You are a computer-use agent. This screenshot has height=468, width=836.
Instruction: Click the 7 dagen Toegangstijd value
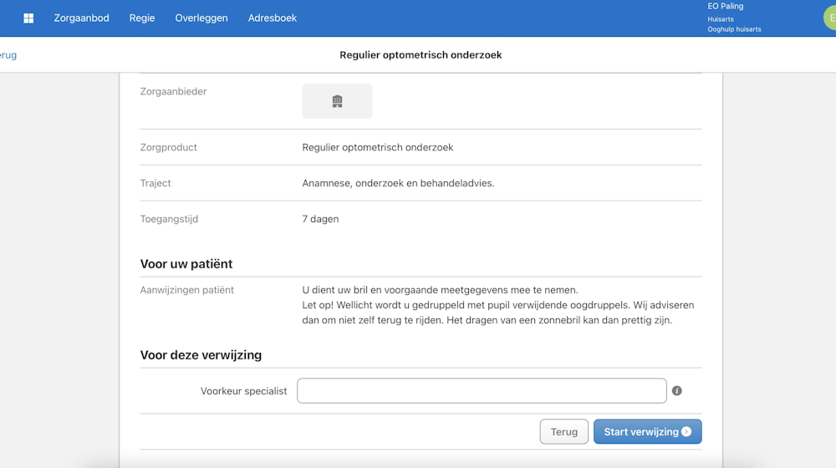320,219
